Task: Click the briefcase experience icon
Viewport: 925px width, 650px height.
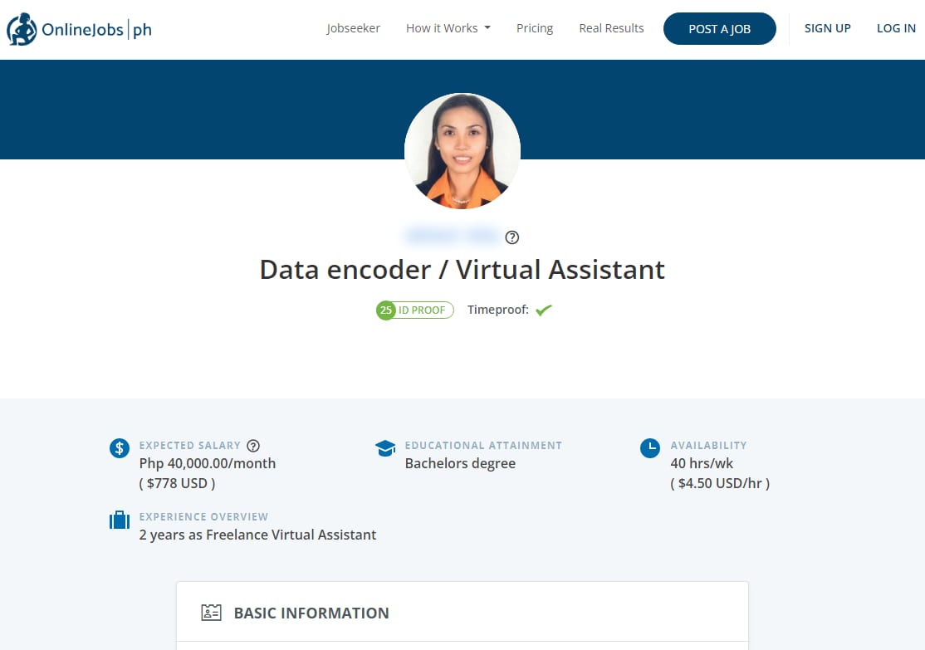Action: 120,520
